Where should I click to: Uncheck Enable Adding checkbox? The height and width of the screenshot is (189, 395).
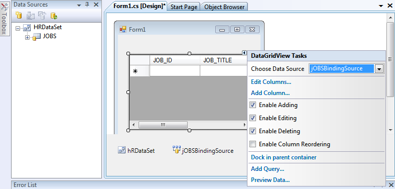[252, 105]
